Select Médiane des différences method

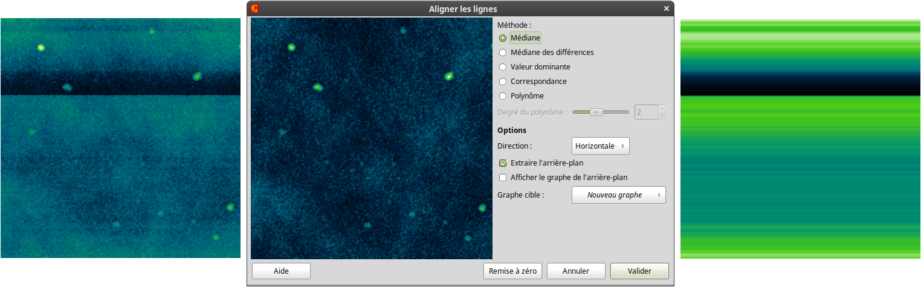pos(503,53)
